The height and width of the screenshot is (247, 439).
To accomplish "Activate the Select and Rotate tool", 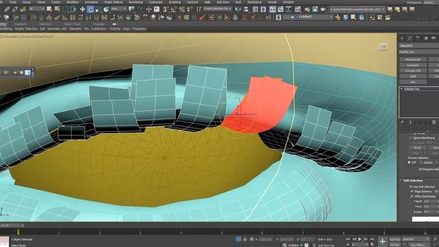I will click(90, 9).
